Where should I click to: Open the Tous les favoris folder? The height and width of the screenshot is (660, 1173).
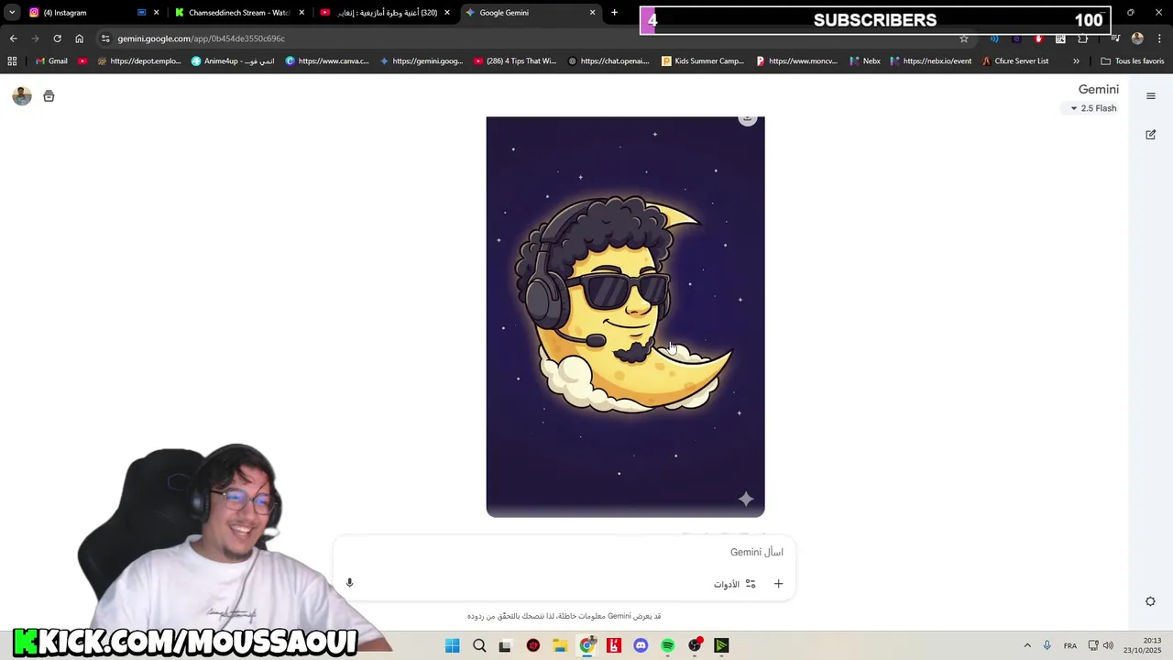[x=1133, y=61]
